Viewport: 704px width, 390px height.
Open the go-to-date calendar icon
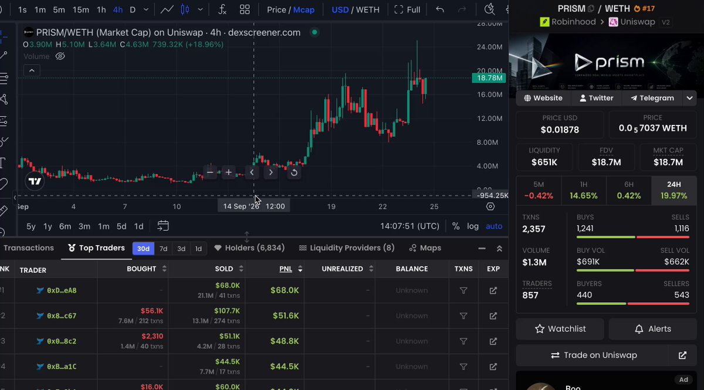point(163,226)
